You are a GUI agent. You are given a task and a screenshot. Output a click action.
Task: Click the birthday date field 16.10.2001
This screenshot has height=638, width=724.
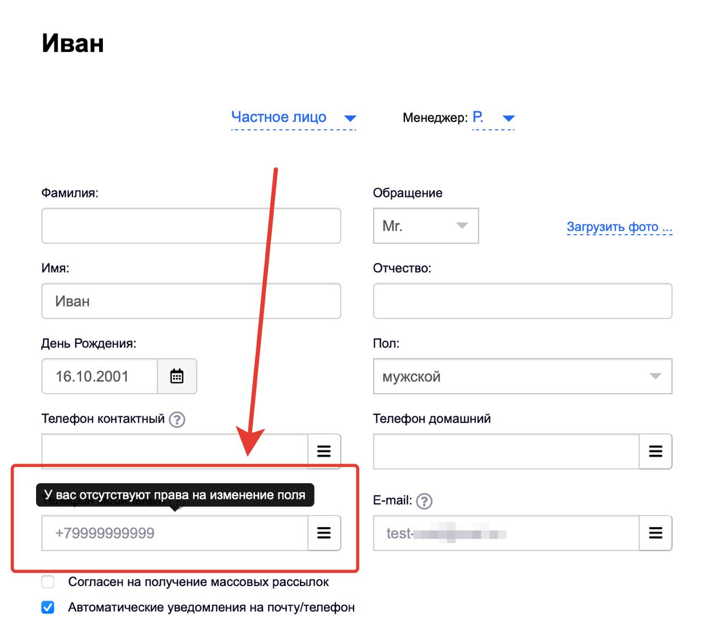pyautogui.click(x=100, y=376)
